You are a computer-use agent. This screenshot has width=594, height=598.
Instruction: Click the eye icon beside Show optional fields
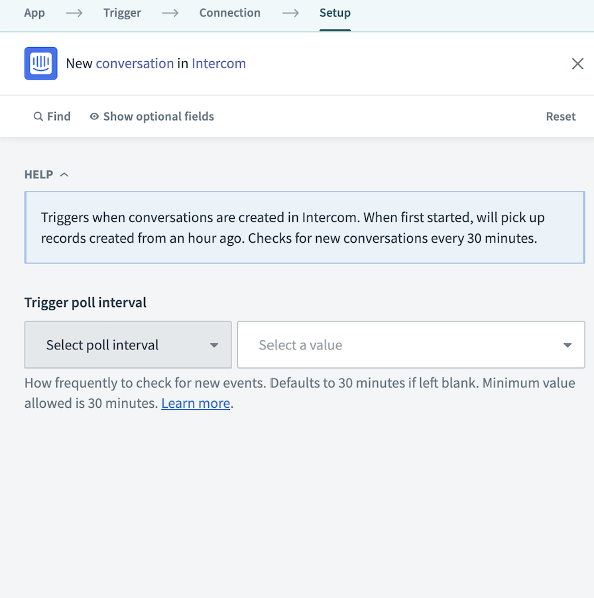pos(93,116)
